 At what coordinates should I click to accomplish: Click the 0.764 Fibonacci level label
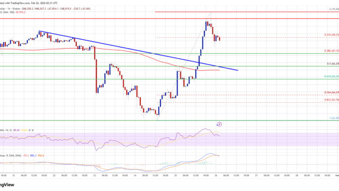(331, 93)
